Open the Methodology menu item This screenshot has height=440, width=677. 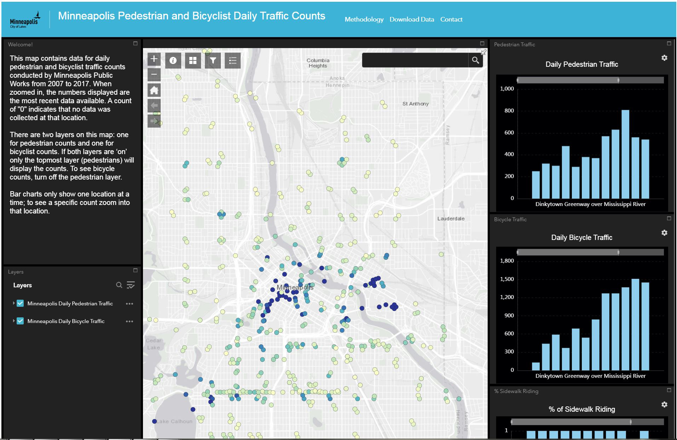[365, 19]
